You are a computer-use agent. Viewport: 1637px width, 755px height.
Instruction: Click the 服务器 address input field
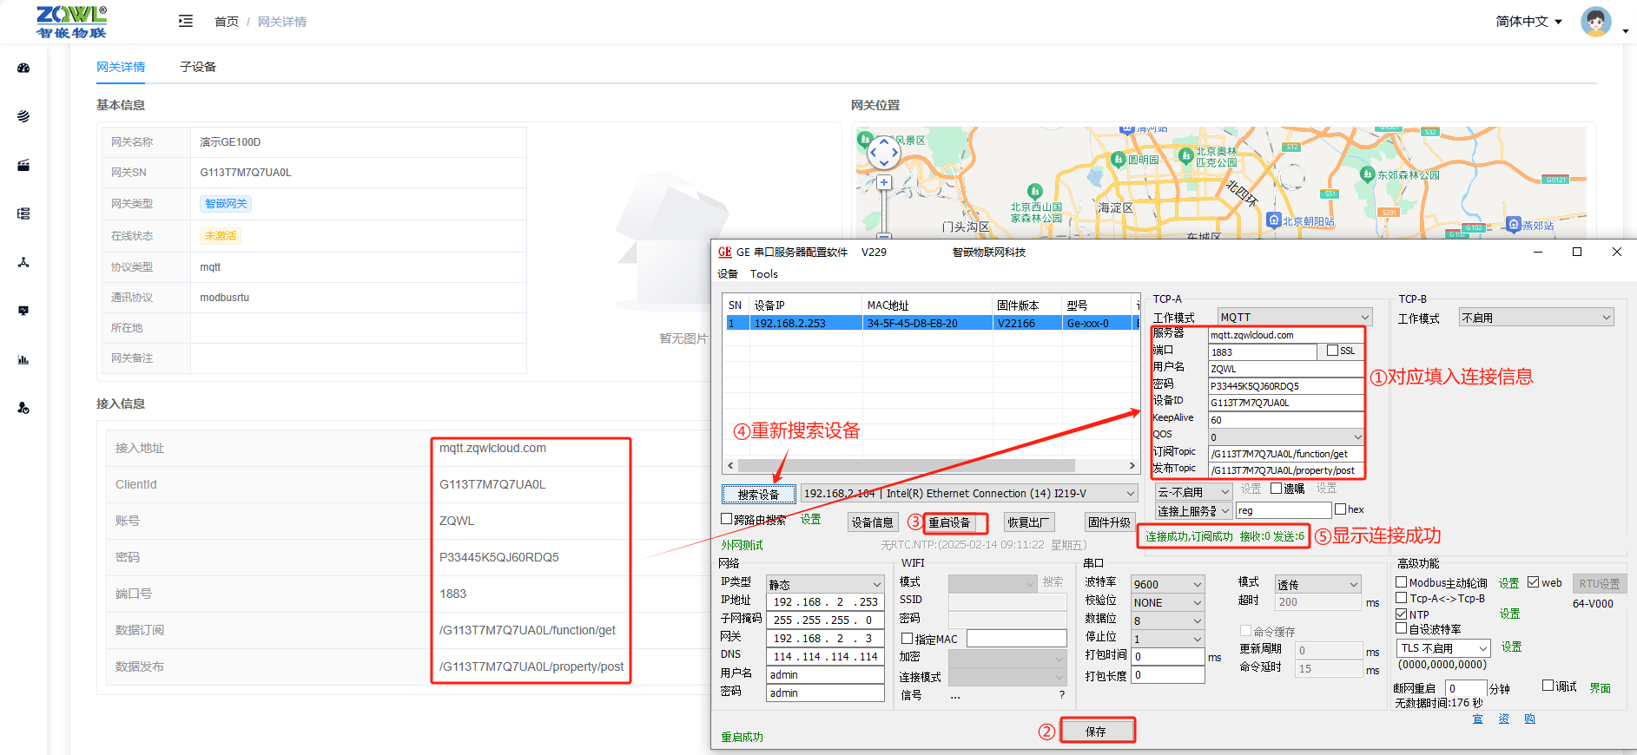point(1285,335)
